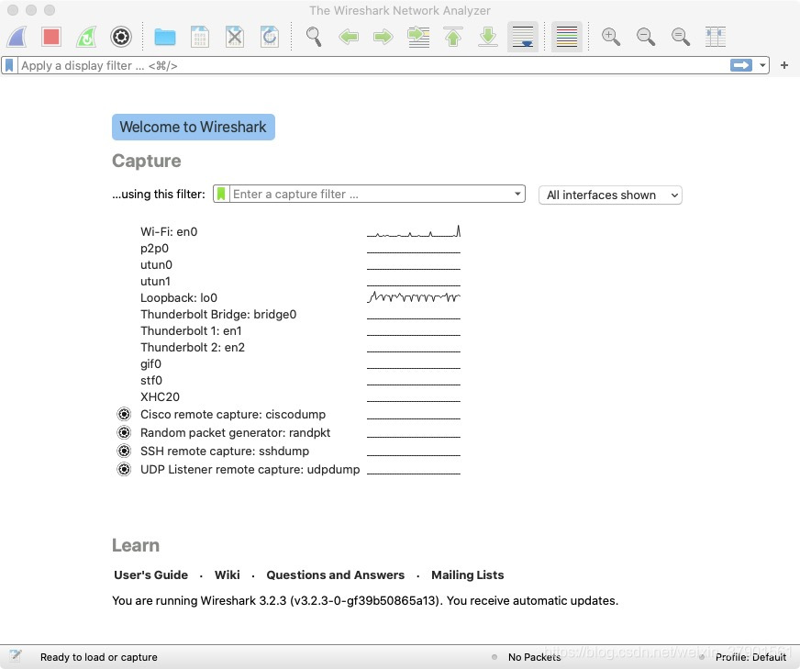Click No Packets status text
The height and width of the screenshot is (669, 800).
tap(534, 657)
